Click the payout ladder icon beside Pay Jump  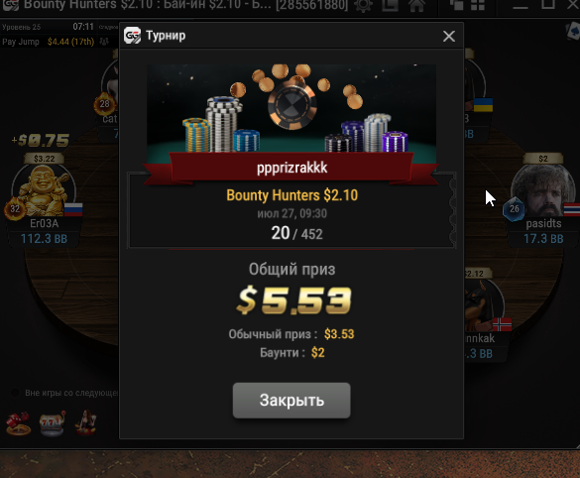click(104, 42)
